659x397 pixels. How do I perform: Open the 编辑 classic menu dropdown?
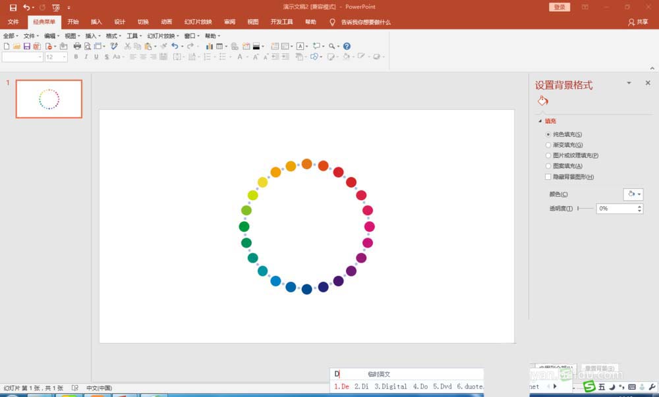tap(51, 36)
